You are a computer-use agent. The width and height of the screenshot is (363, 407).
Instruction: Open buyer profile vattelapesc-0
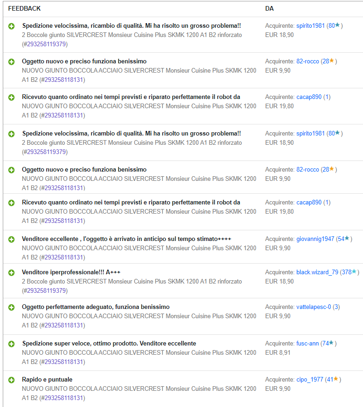[314, 307]
